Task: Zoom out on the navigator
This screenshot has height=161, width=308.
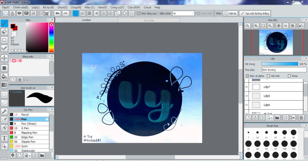Action: [270, 26]
